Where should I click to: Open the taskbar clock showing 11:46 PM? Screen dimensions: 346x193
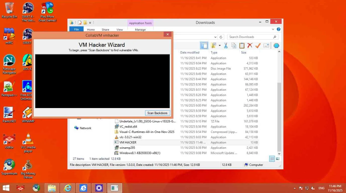(x=335, y=188)
